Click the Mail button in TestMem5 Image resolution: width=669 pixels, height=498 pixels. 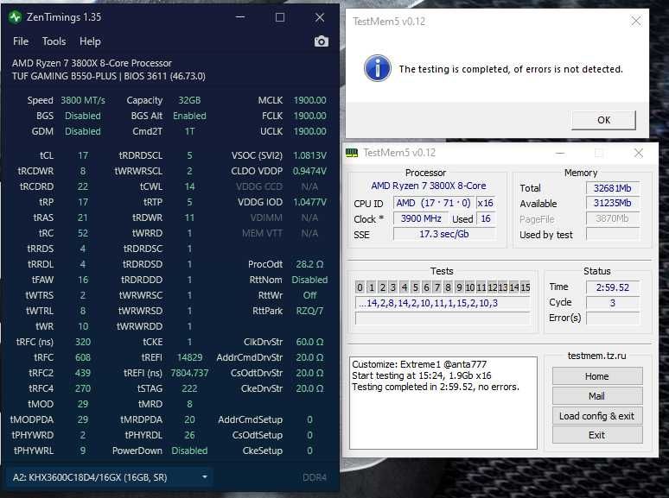pyautogui.click(x=597, y=396)
